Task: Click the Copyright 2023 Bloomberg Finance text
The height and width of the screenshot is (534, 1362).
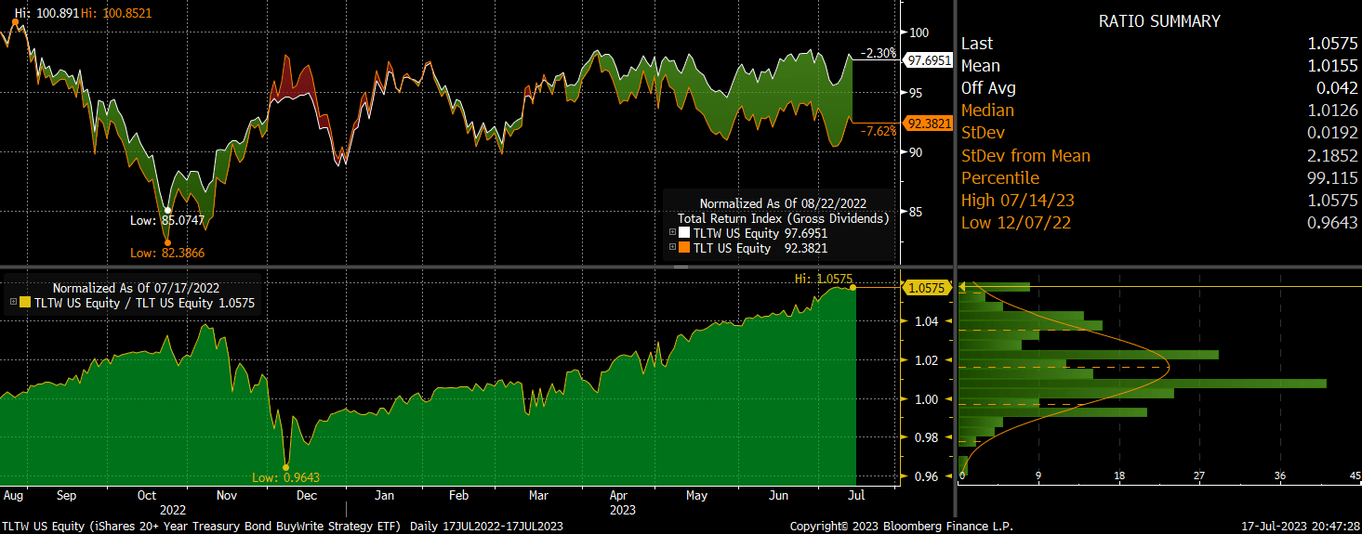Action: tap(903, 526)
